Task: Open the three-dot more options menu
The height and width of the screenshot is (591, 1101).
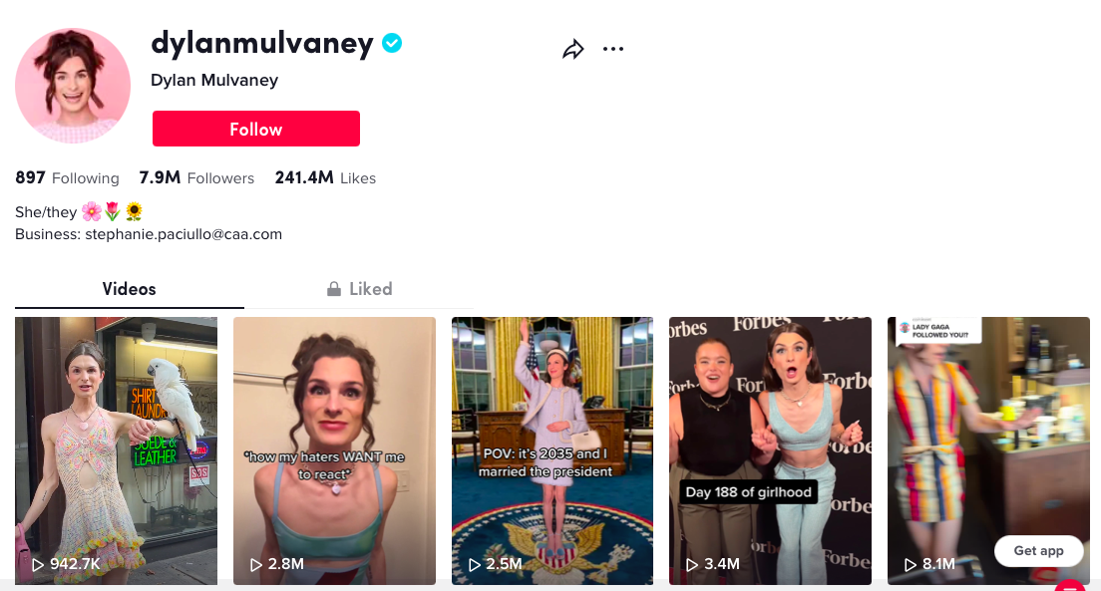Action: (613, 49)
